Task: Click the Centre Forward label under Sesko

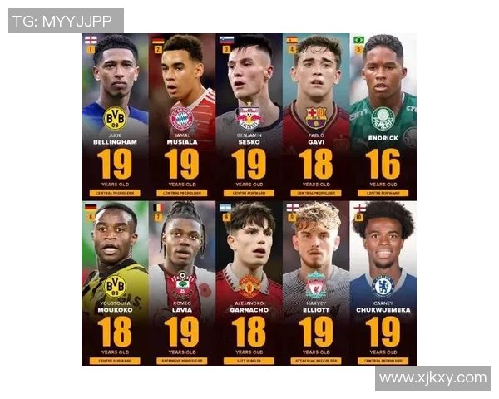Action: pyautogui.click(x=249, y=193)
